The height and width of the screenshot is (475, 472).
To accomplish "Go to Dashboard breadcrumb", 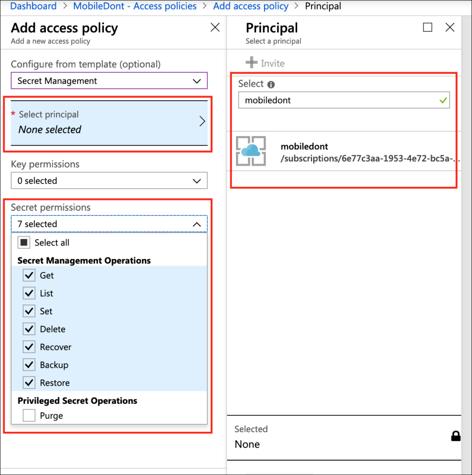I will tap(33, 6).
